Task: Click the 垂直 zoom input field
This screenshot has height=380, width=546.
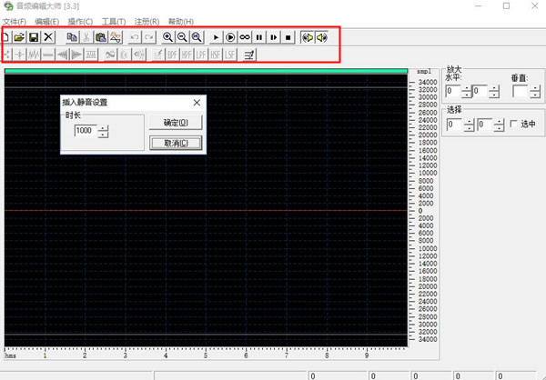Action: [521, 91]
